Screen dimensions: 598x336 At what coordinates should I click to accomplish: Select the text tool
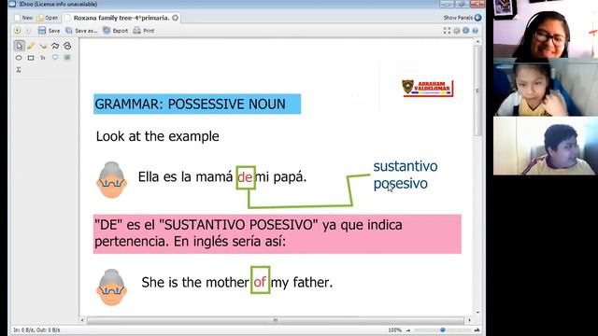point(43,58)
